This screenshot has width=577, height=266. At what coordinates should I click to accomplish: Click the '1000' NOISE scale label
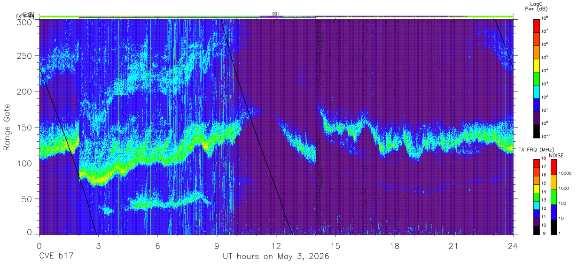tap(564, 188)
